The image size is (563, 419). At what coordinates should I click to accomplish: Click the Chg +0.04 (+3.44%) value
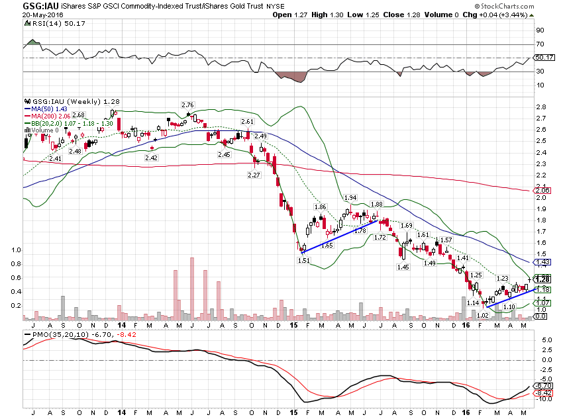(x=495, y=15)
